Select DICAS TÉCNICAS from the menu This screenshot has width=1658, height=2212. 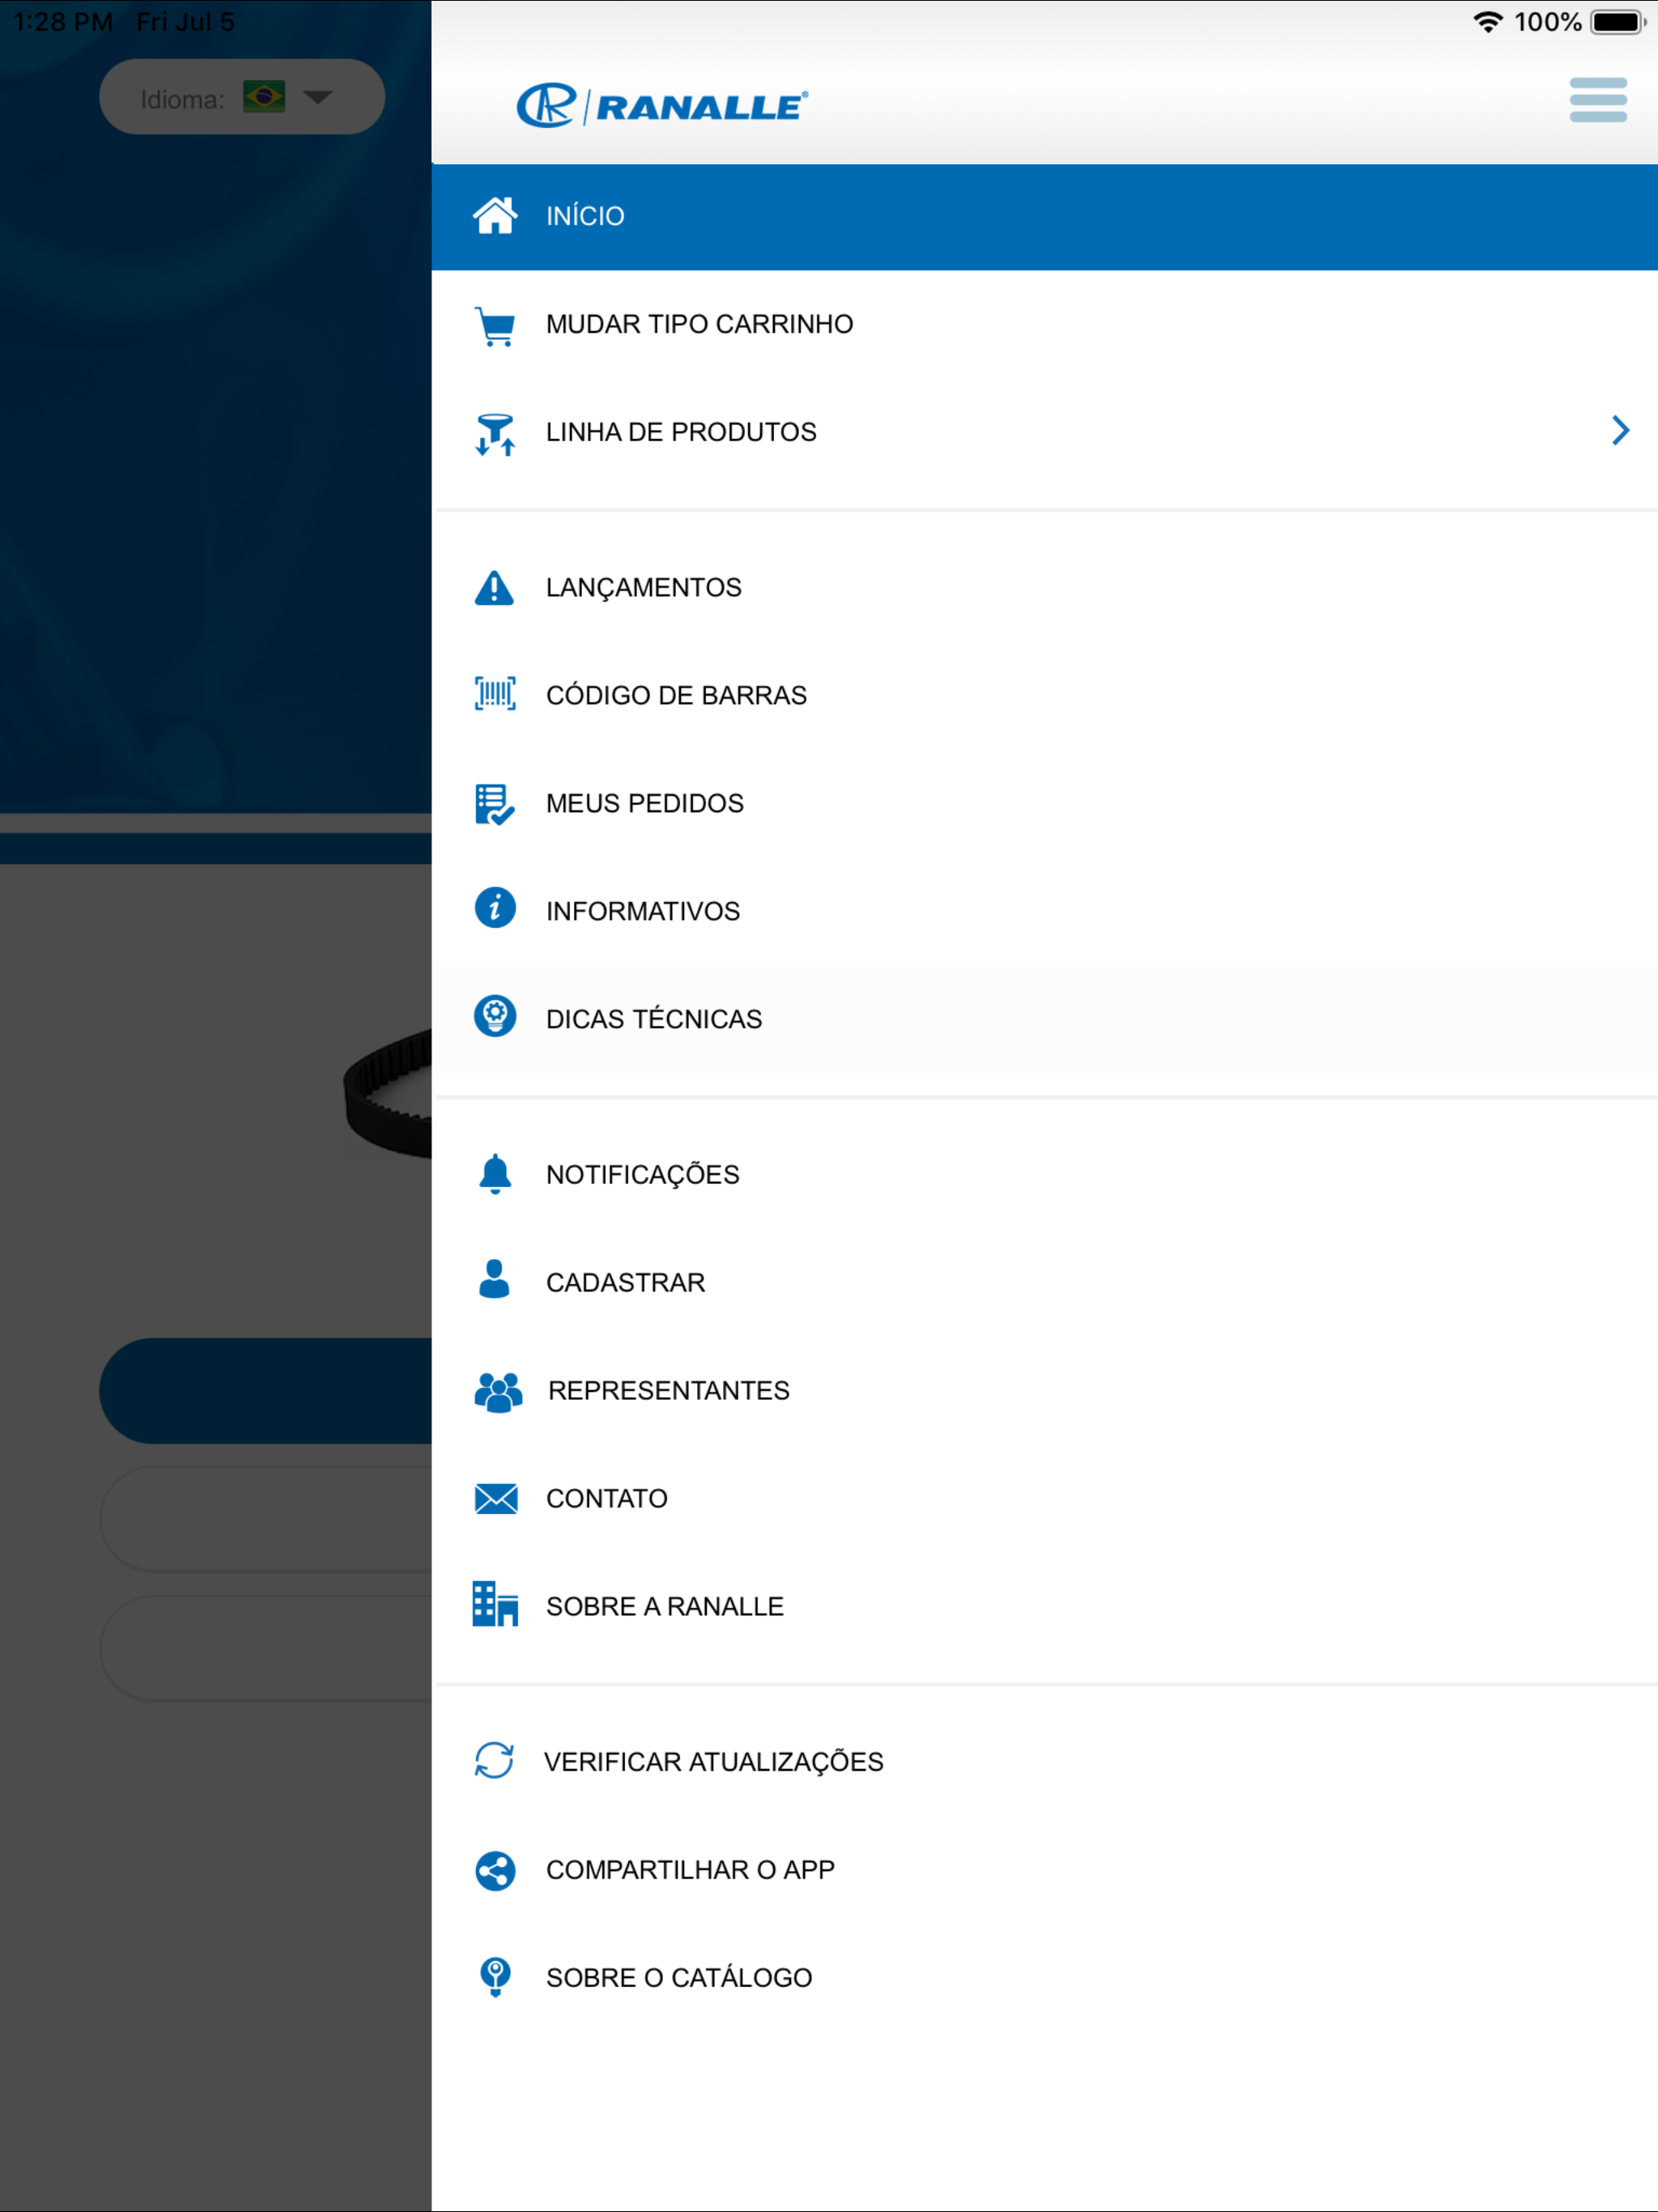[1044, 1019]
